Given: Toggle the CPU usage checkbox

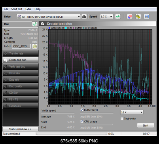Looking at the screenshot, I should (82, 121).
